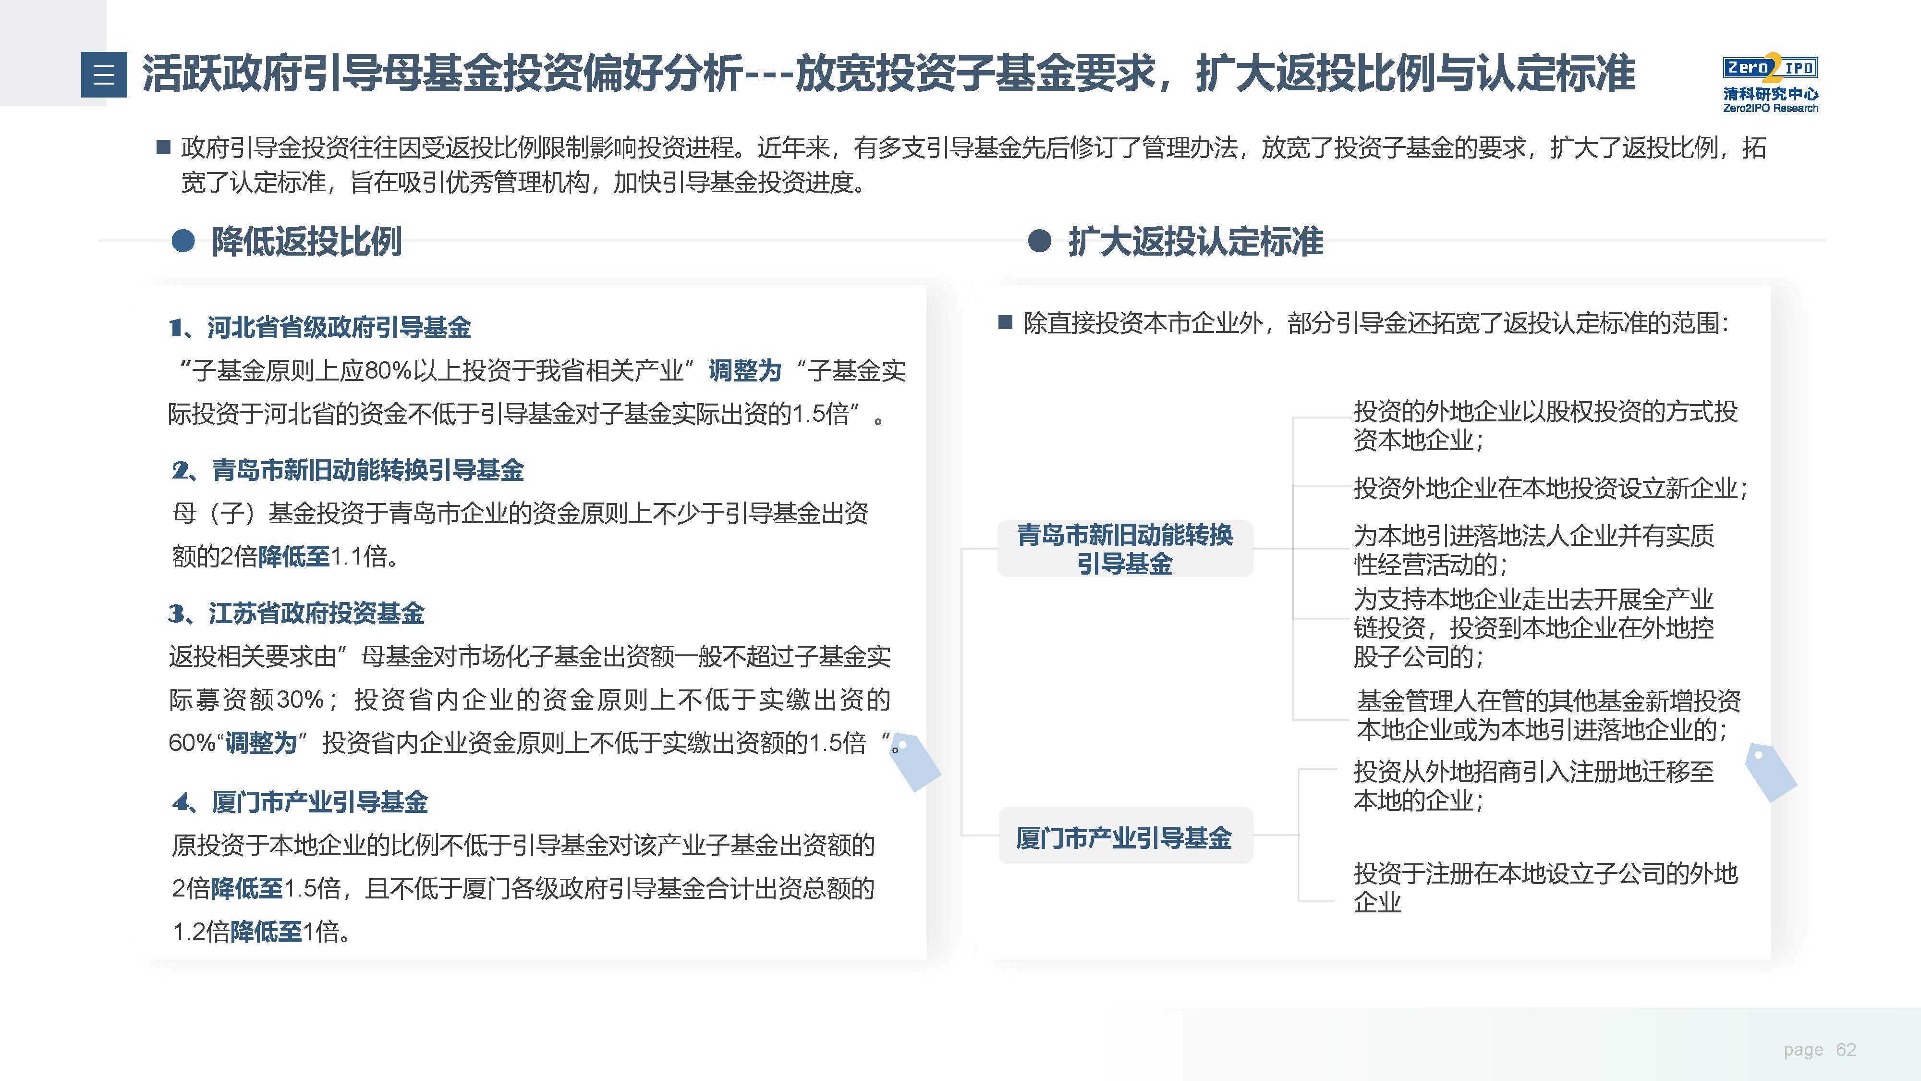
Task: Click heading 3、江苏省政府投资基金
Action: [296, 613]
